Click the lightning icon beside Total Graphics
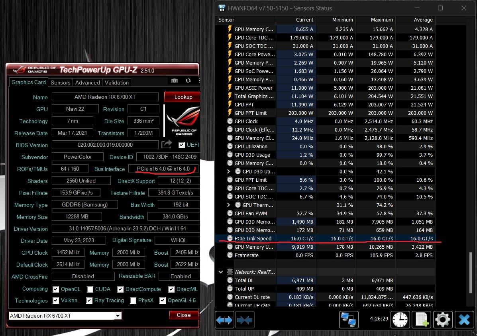477x336 pixels. click(230, 96)
